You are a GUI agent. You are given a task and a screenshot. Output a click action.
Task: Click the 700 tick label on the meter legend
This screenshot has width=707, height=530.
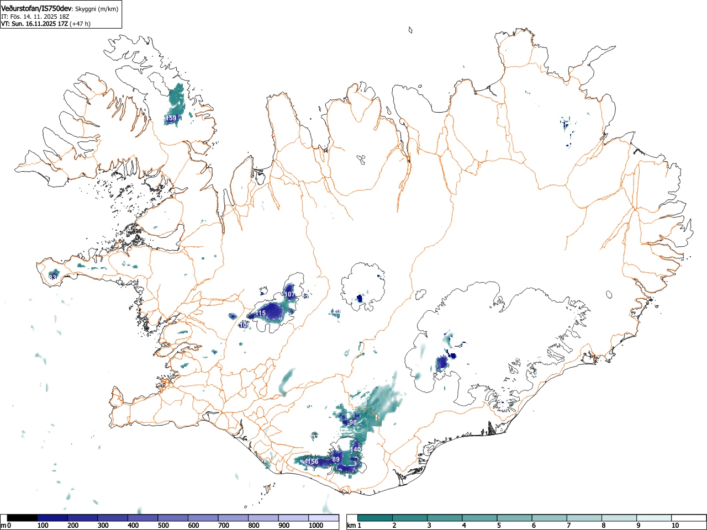click(x=224, y=526)
